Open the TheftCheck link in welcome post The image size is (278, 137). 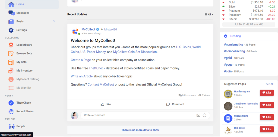pyautogui.click(x=97, y=68)
